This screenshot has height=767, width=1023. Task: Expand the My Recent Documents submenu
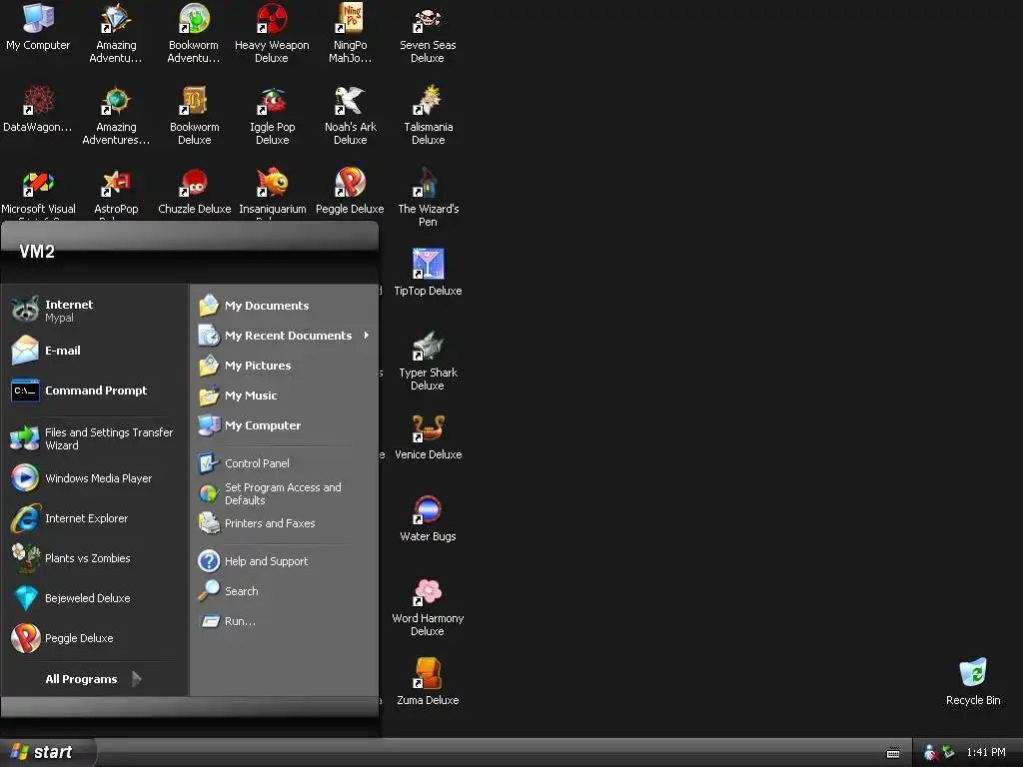click(x=285, y=336)
